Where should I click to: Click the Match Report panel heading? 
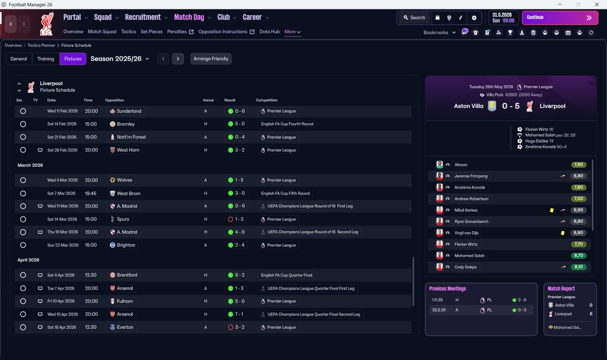pos(561,288)
